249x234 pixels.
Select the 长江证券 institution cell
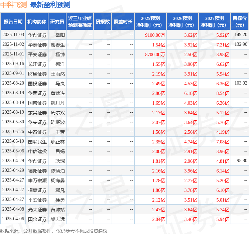point(37,64)
